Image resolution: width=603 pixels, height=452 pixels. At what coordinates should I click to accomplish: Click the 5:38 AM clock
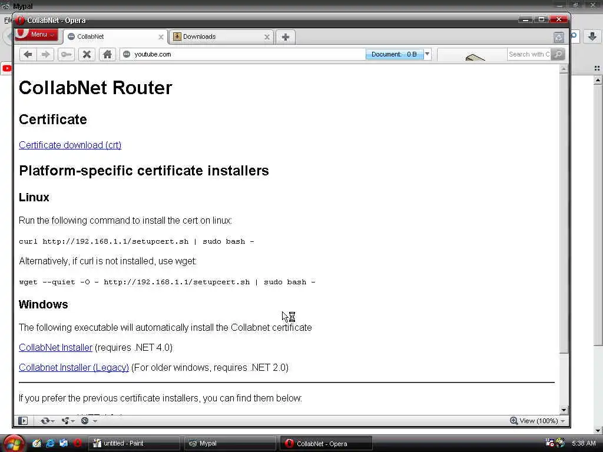[x=584, y=443]
